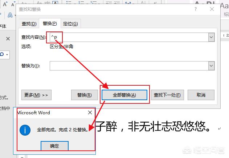Expand the 查找内容 combo box dropdown
Viewport: 229px width, 158px height.
(211, 37)
